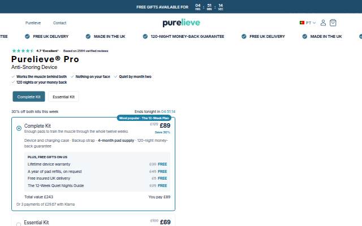Click the '4-month pad supply' text

[x=116, y=141]
